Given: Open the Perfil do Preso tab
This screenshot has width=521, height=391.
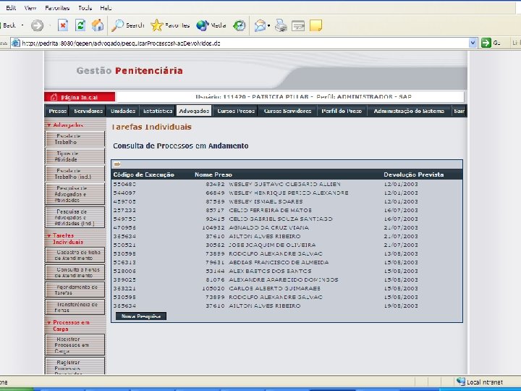Looking at the screenshot, I should [x=342, y=111].
